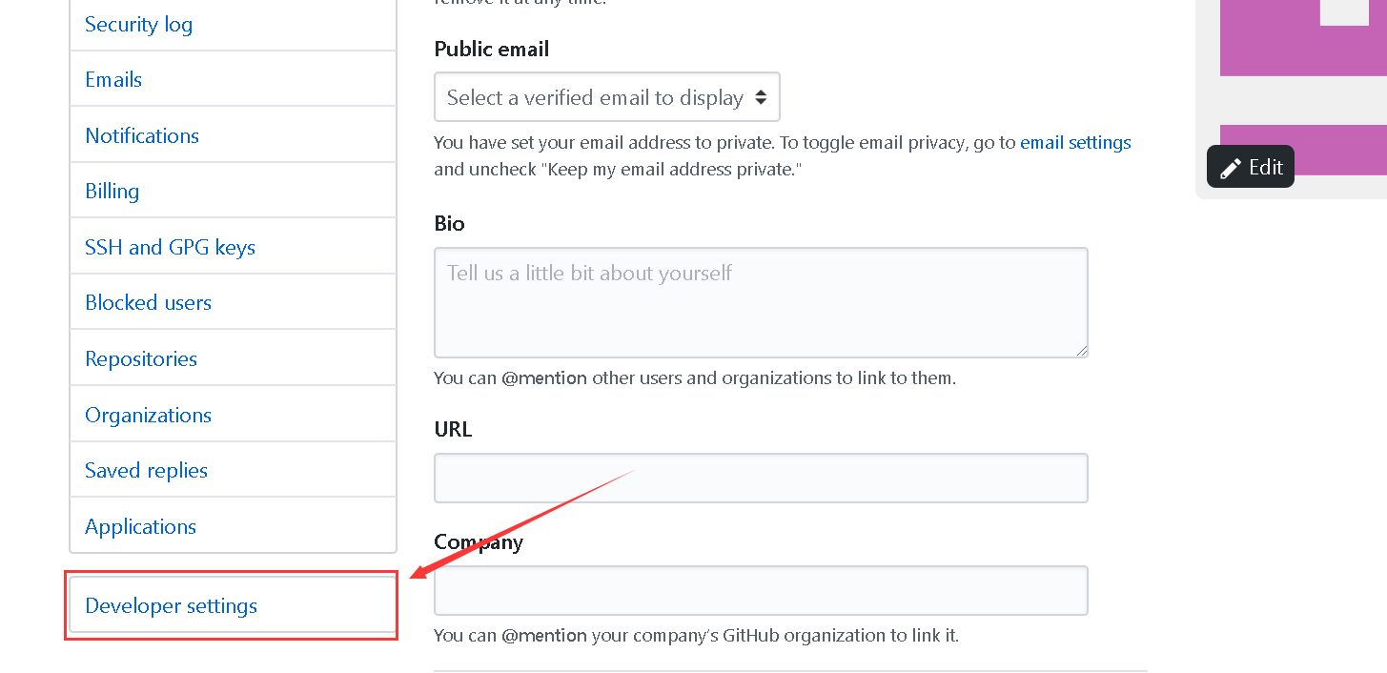Open Blocked users page
The height and width of the screenshot is (673, 1387).
coord(233,302)
